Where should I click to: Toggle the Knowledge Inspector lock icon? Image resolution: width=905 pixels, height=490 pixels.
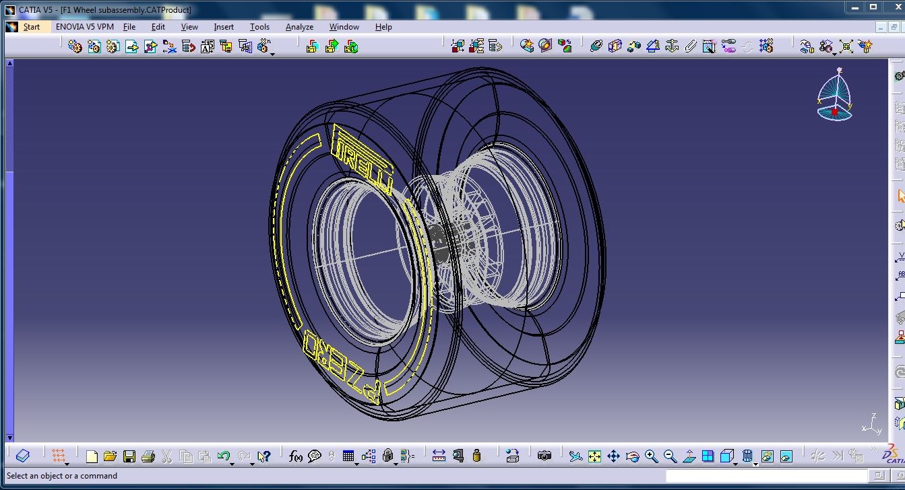pos(387,456)
